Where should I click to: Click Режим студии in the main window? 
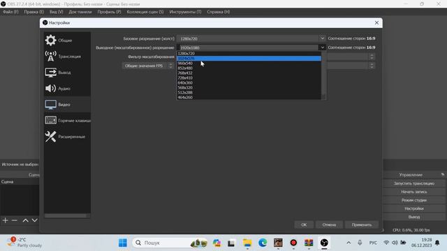[x=414, y=200]
